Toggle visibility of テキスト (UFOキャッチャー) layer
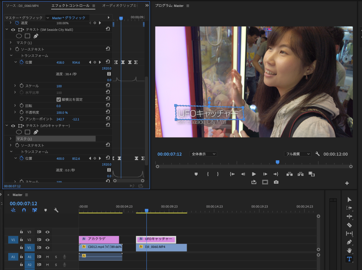This screenshot has width=362, height=270. click(13, 126)
